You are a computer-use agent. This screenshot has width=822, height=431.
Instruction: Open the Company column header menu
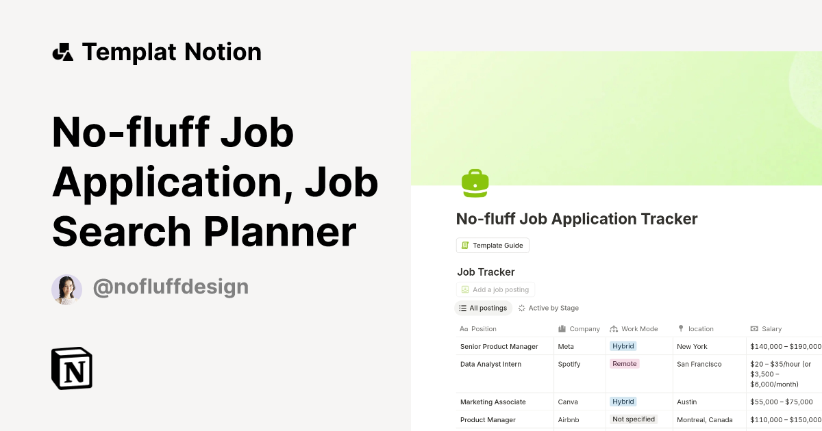[x=586, y=328]
